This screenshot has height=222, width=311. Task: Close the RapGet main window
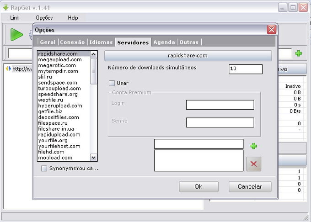303,7
